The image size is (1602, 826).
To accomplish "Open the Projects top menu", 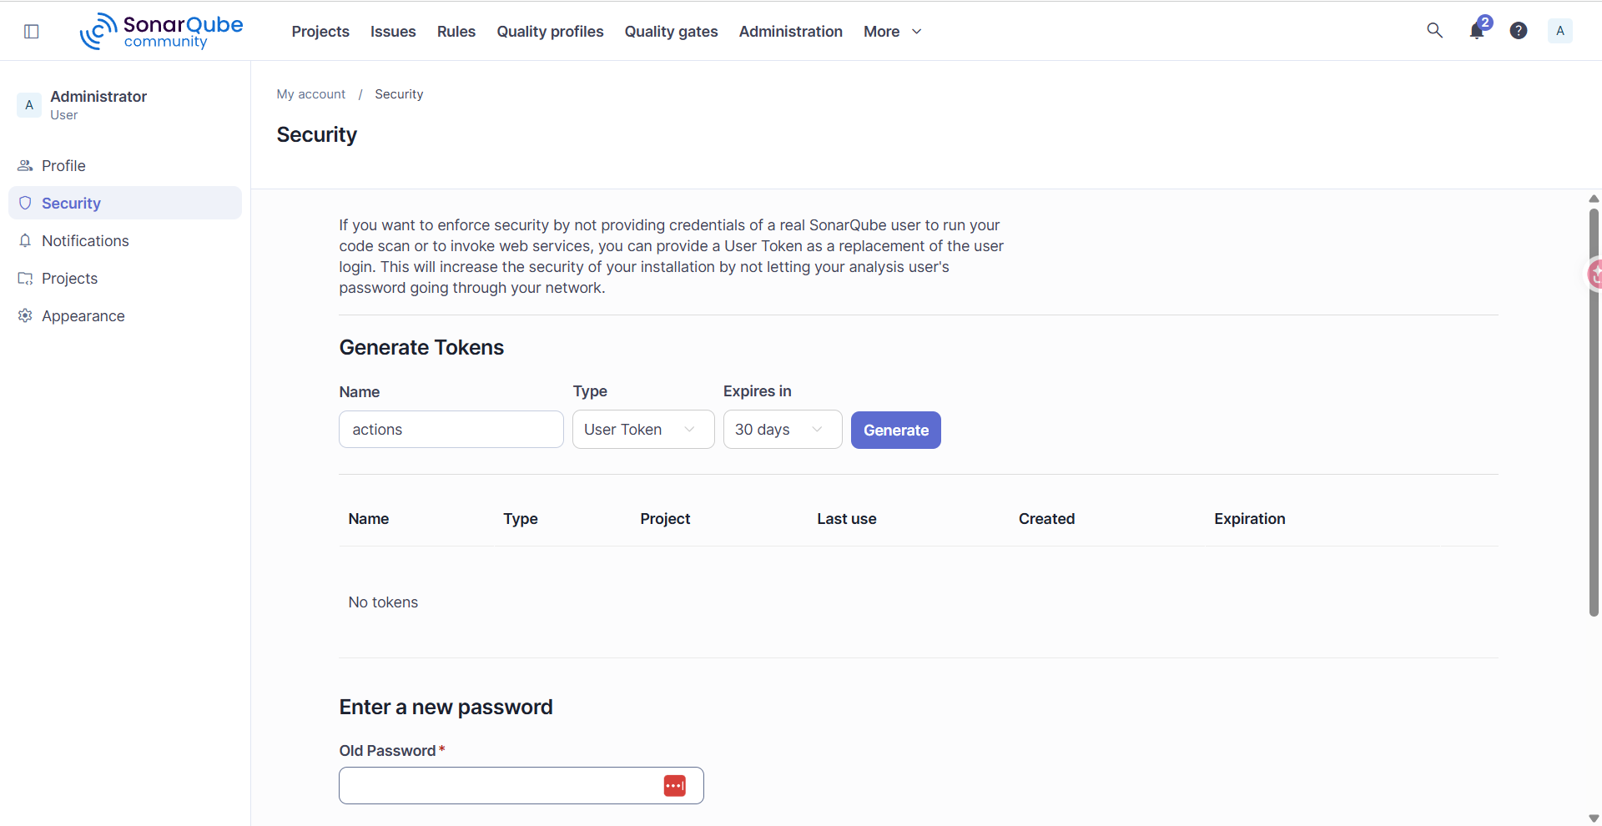I will coord(320,32).
